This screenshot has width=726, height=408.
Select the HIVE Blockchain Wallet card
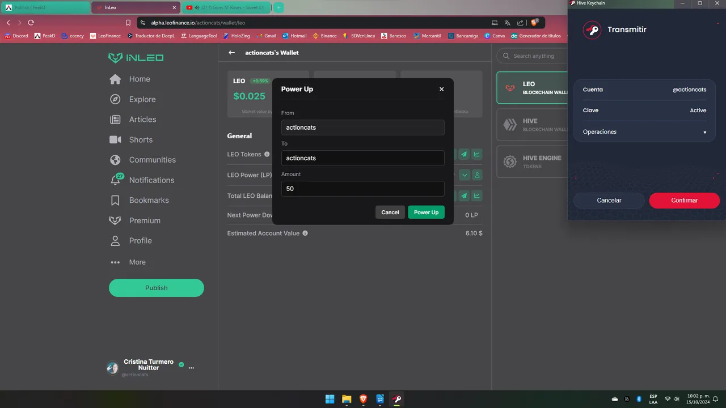pyautogui.click(x=532, y=125)
